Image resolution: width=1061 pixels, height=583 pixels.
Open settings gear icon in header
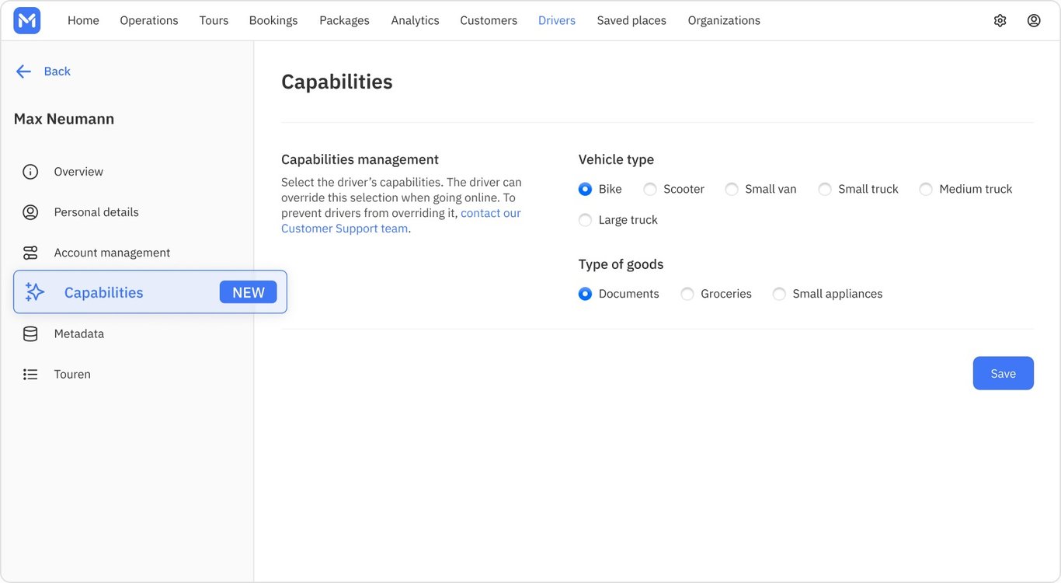coord(1000,21)
